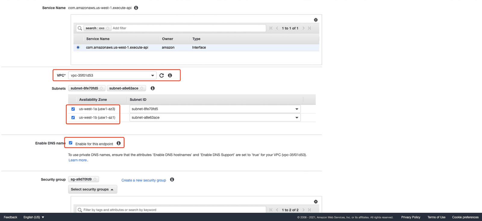Viewport: 482px width, 221px height.
Task: Click search magnifier in service filter
Action: coord(80,28)
